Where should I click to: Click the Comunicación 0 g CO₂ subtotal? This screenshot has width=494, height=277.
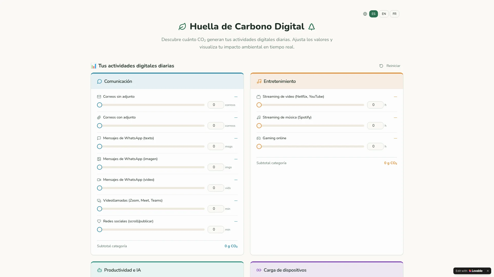[x=231, y=246]
